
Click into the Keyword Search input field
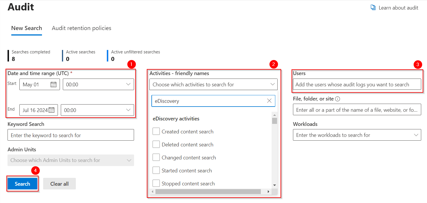pos(71,135)
